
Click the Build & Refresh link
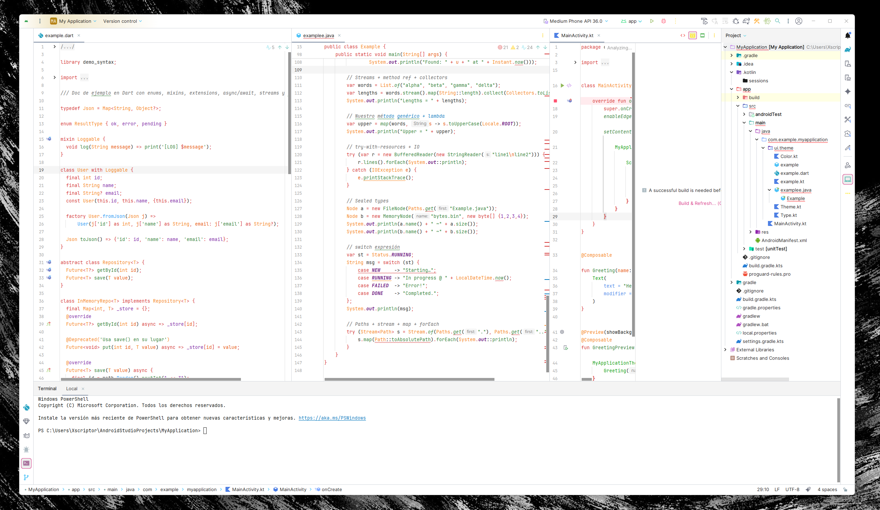(x=697, y=203)
